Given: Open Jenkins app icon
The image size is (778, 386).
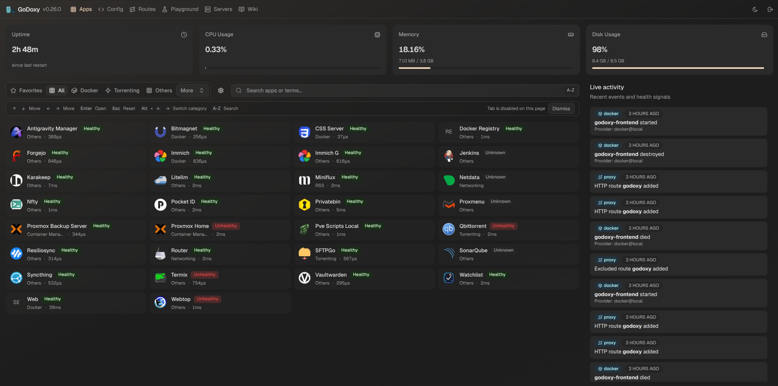Looking at the screenshot, I should click(x=449, y=156).
